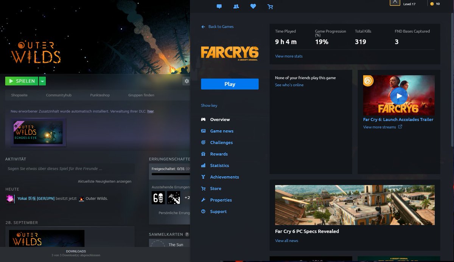Click the bar chart icon beside Statistics
The image size is (454, 262).
tap(203, 165)
